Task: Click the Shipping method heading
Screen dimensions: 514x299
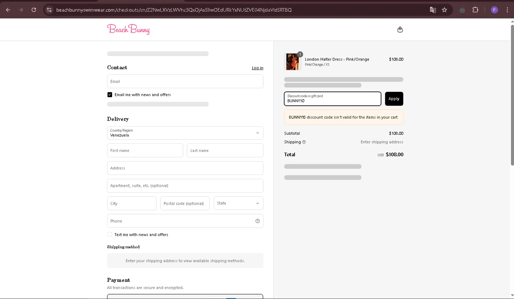Action: [x=123, y=247]
